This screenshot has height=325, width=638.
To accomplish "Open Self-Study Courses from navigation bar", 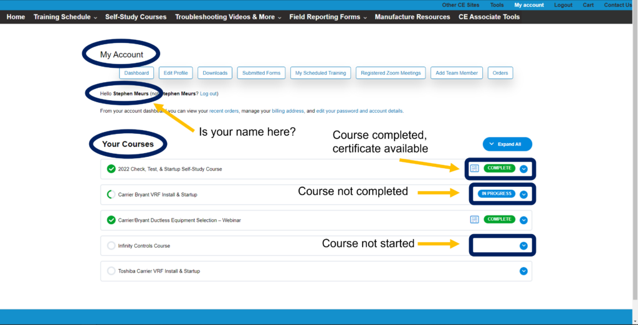I will (x=136, y=17).
